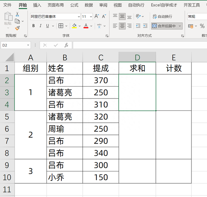The image size is (207, 197).
Task: Switch to 开发工具 tab
Action: 192,5
